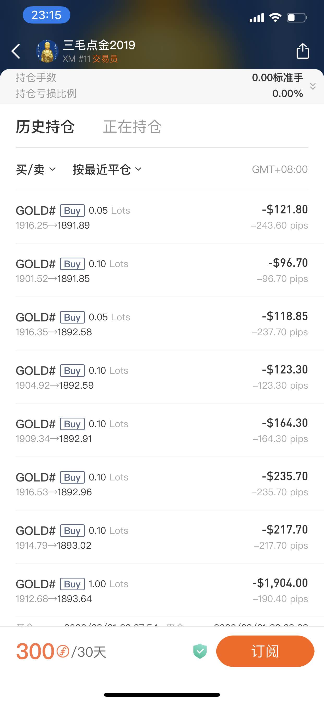Tap the 订阅 subscribe button

pos(265,651)
